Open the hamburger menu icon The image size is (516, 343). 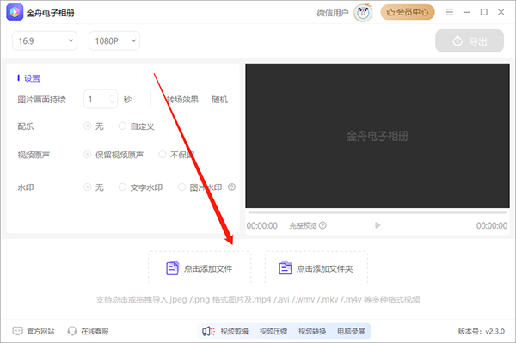pos(450,12)
